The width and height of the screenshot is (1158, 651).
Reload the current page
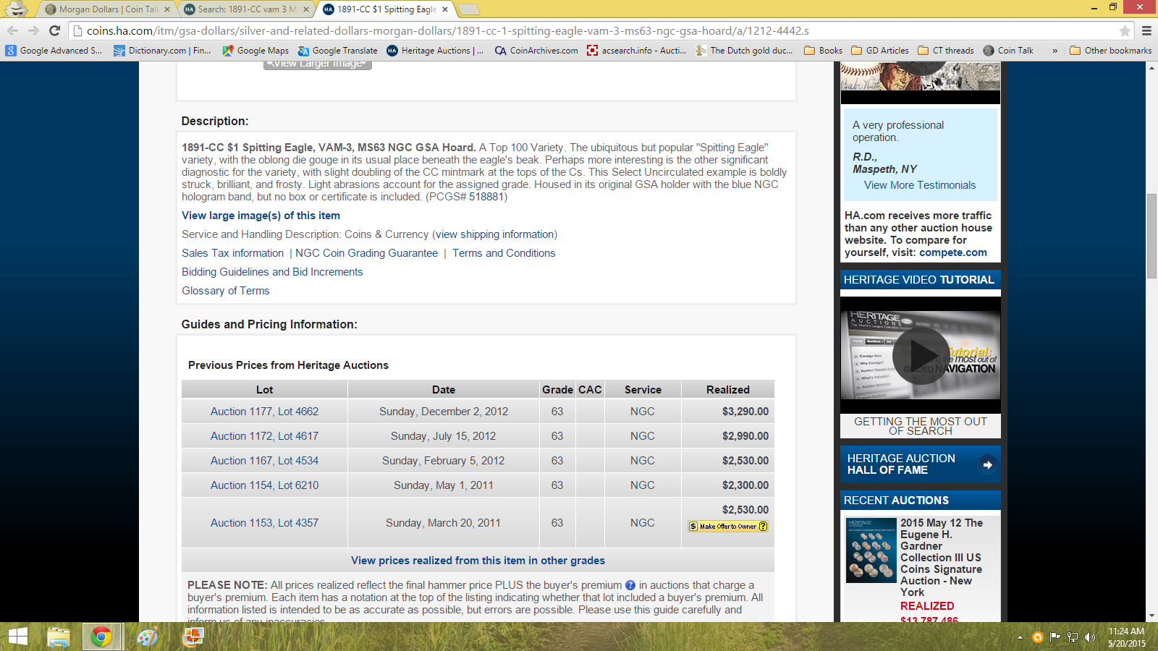click(54, 30)
